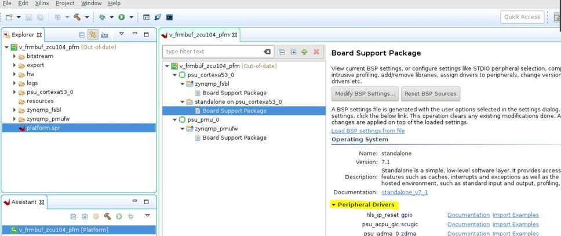Viewport: 561px width, 236px height.
Task: Open the standalone_v7_1 documentation link
Action: 405,193
